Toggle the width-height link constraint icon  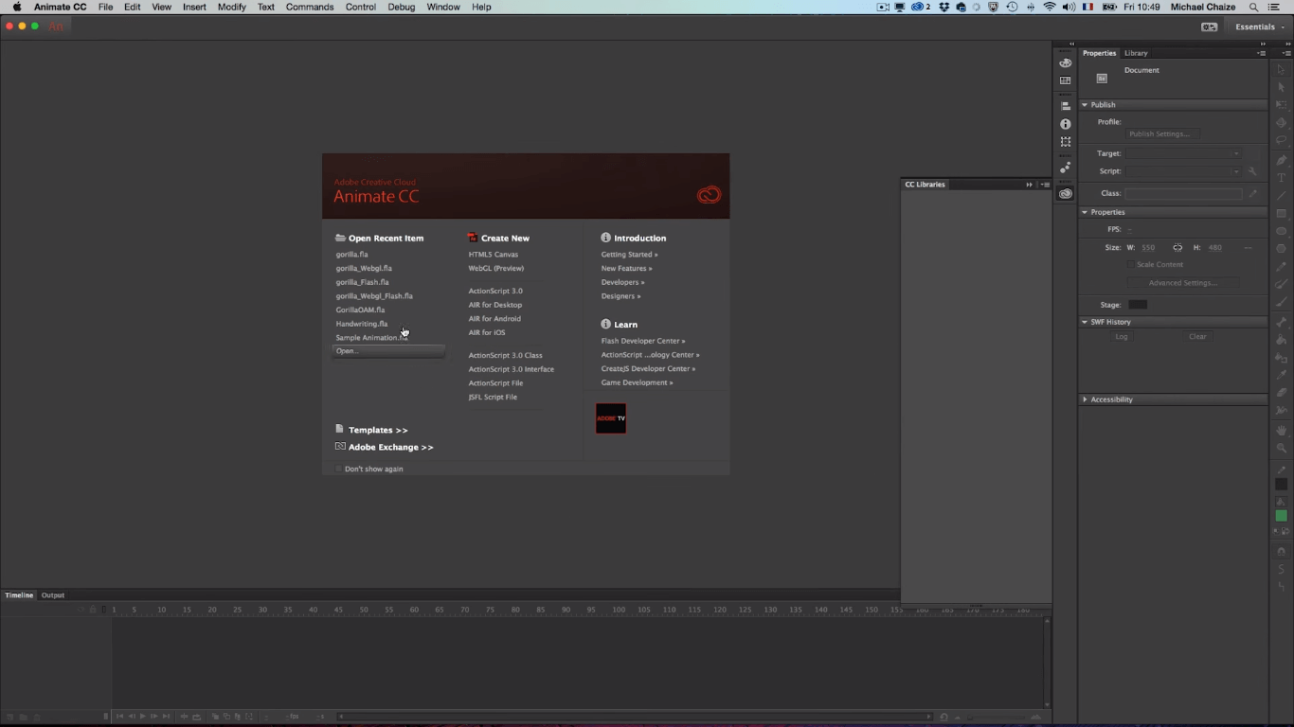tap(1177, 248)
